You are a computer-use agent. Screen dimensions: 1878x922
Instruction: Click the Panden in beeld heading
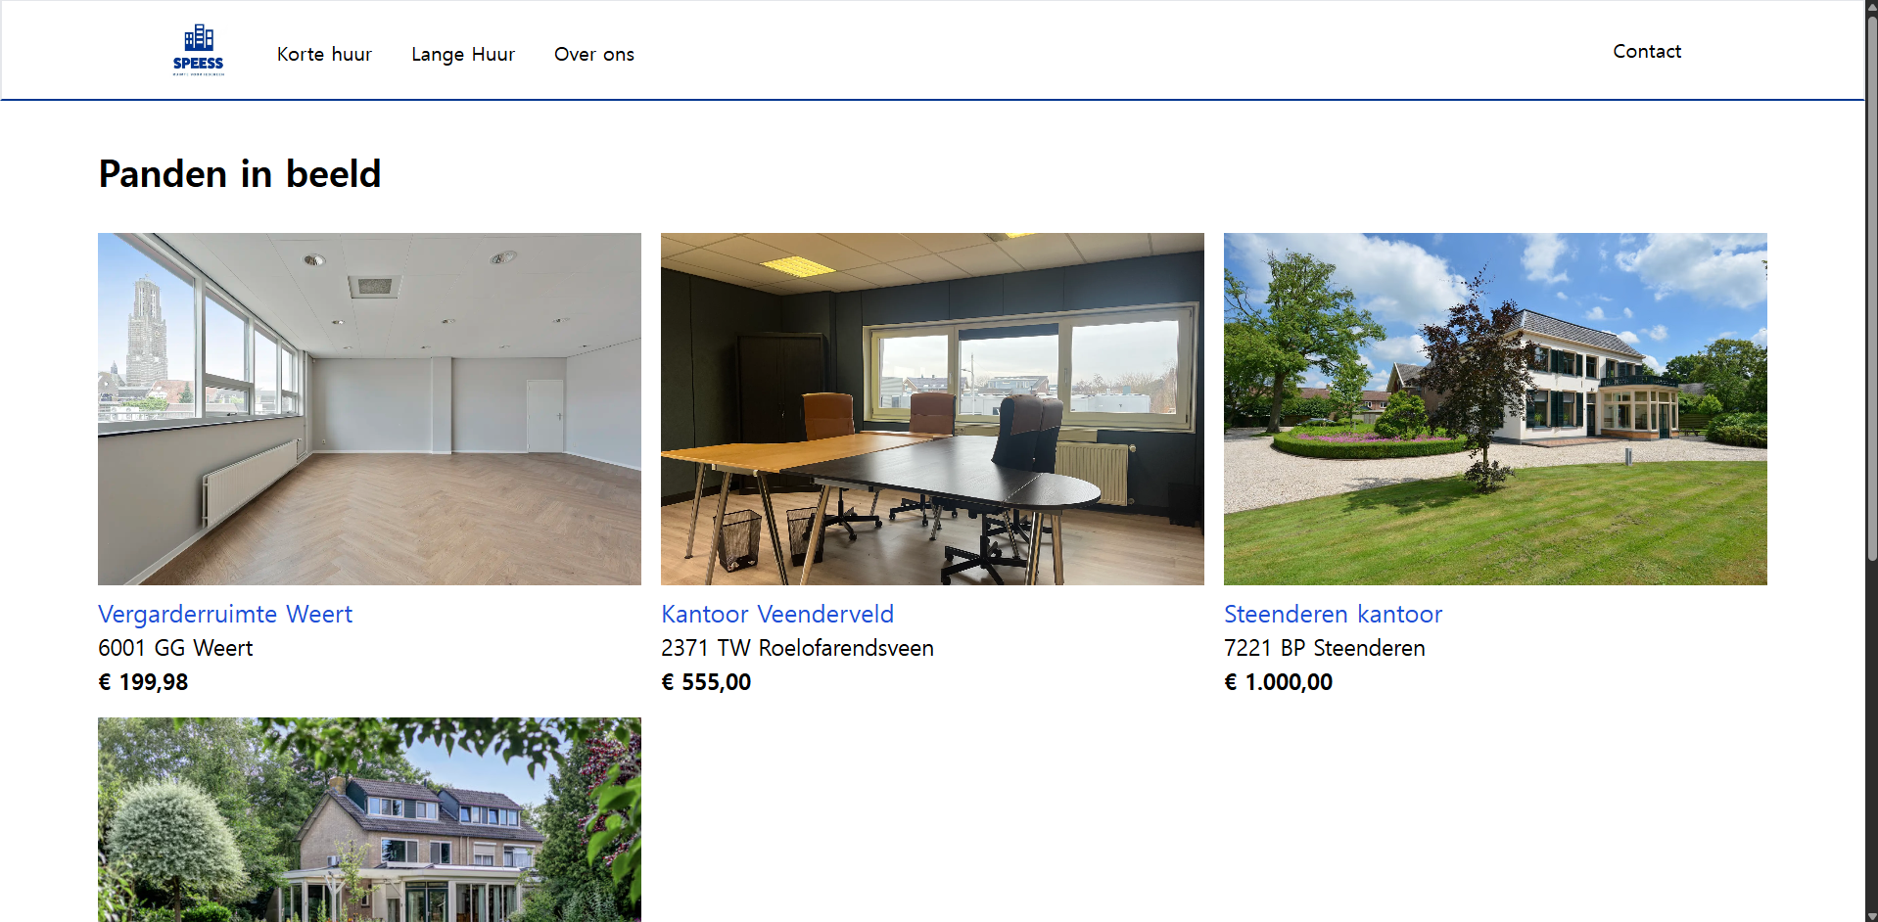pyautogui.click(x=240, y=174)
